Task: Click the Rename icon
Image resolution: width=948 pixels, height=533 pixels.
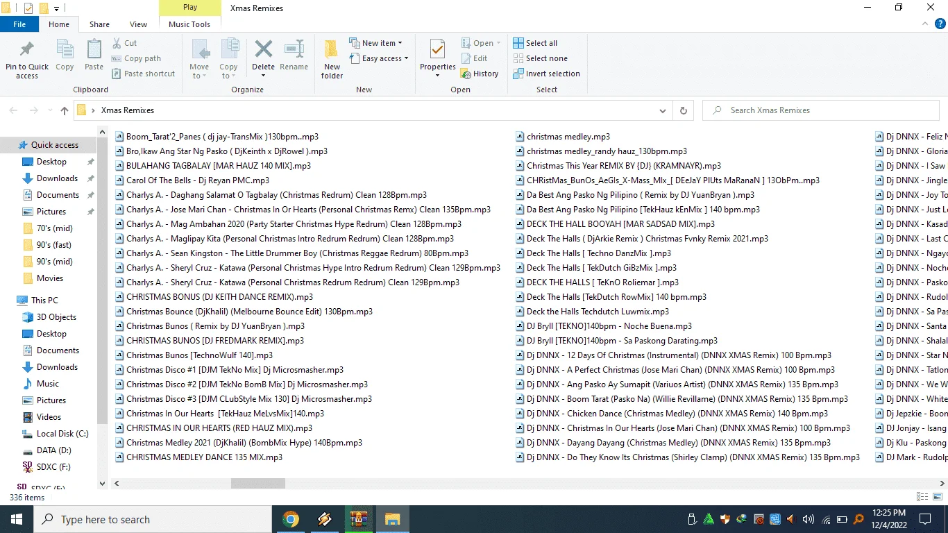Action: tap(294, 49)
